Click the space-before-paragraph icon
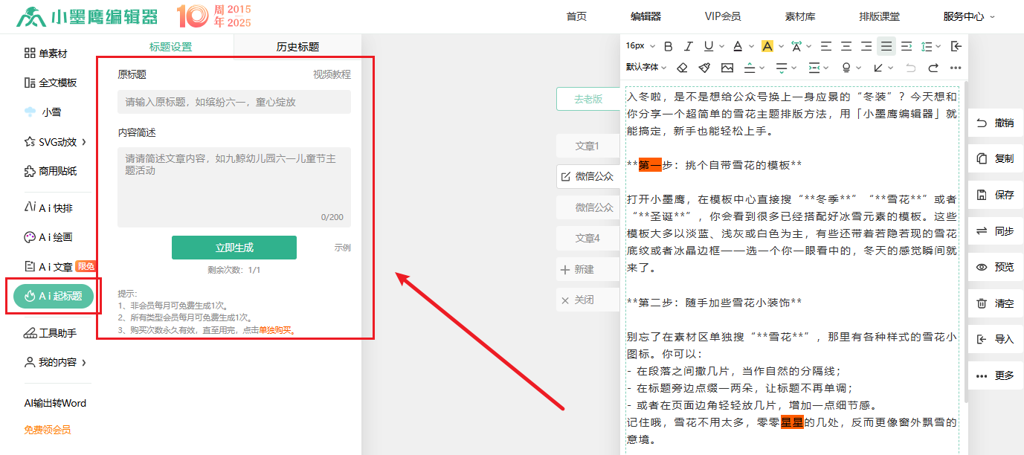This screenshot has width=1024, height=455. click(750, 68)
